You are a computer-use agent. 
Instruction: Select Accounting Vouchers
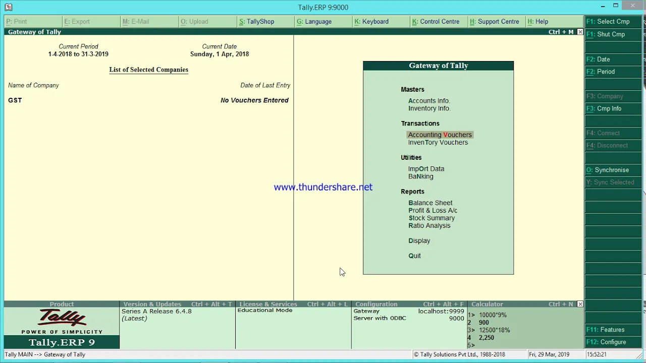click(x=440, y=135)
